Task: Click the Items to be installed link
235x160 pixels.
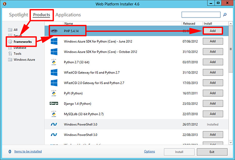Action: 28,151
